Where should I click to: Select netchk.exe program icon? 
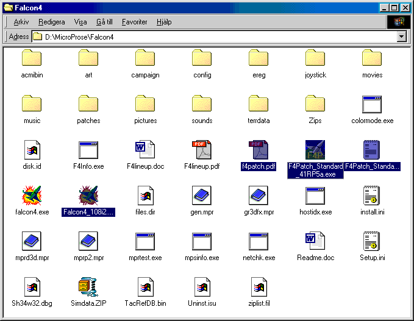[259, 241]
